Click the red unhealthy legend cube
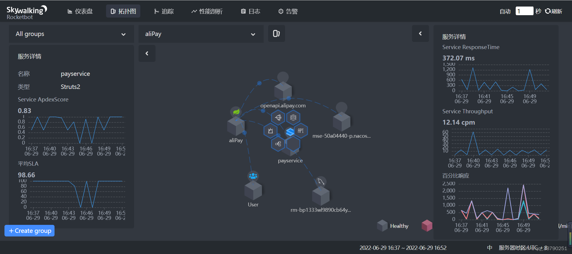The width and height of the screenshot is (572, 254). (x=427, y=226)
